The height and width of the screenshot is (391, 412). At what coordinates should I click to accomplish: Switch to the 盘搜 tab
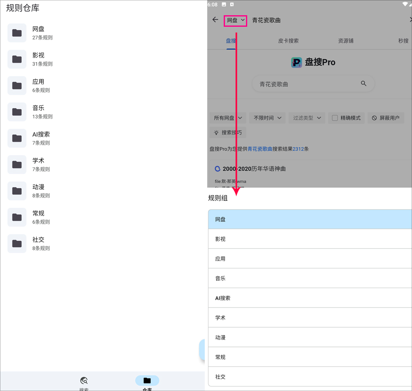click(231, 41)
